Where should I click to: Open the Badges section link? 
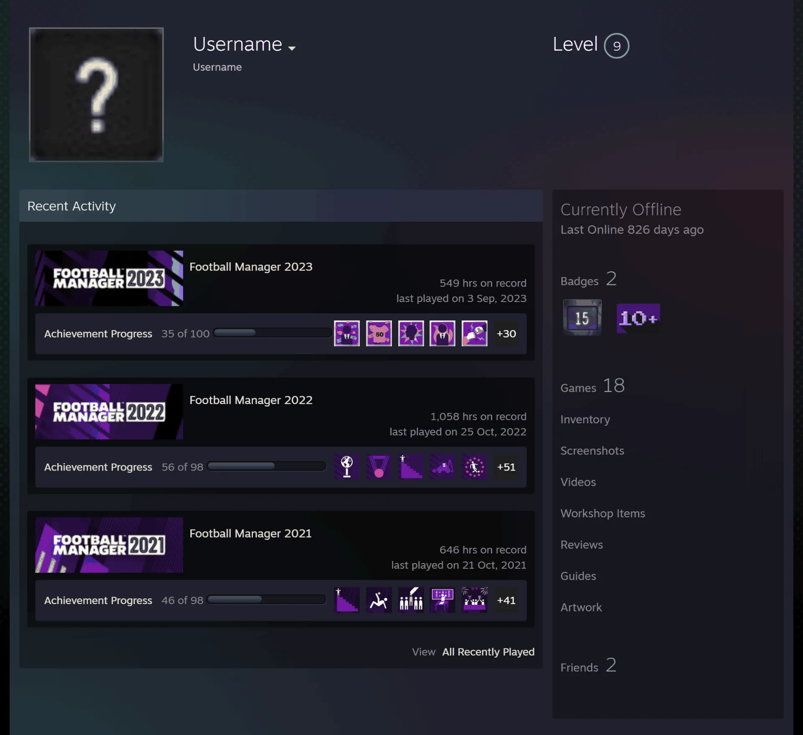click(x=589, y=279)
